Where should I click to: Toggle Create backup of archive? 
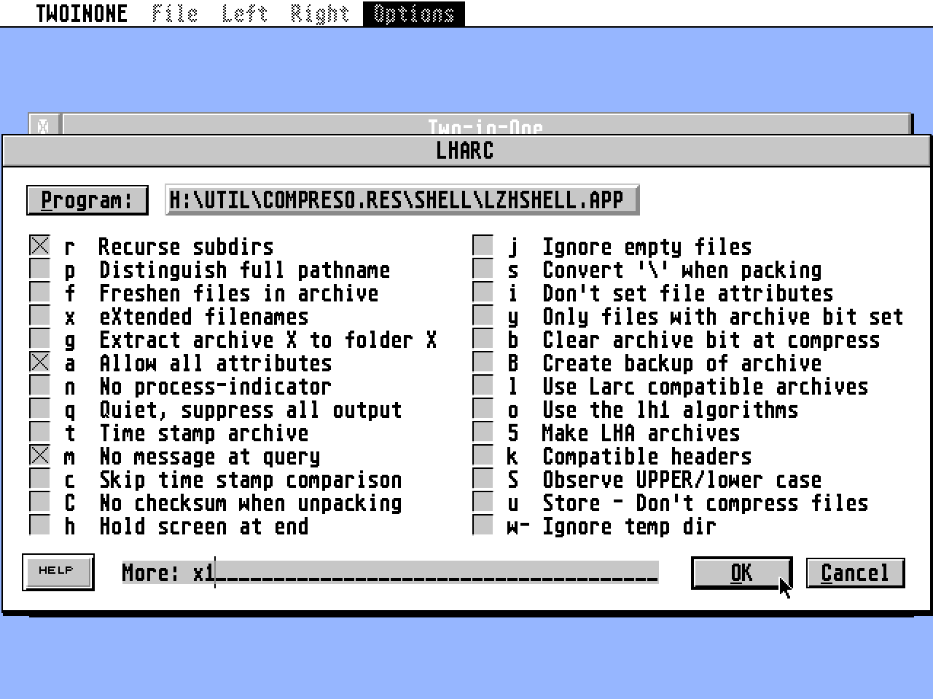pyautogui.click(x=483, y=362)
